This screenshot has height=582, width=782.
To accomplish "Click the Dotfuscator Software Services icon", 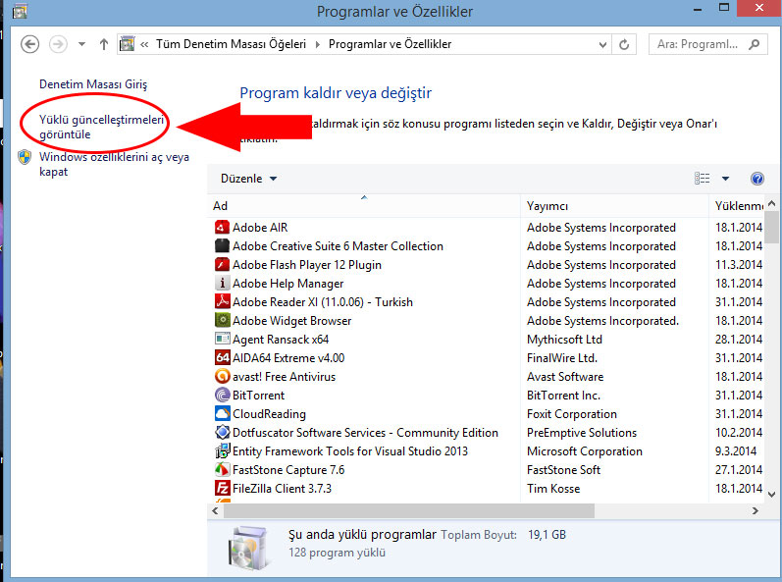I will 222,433.
